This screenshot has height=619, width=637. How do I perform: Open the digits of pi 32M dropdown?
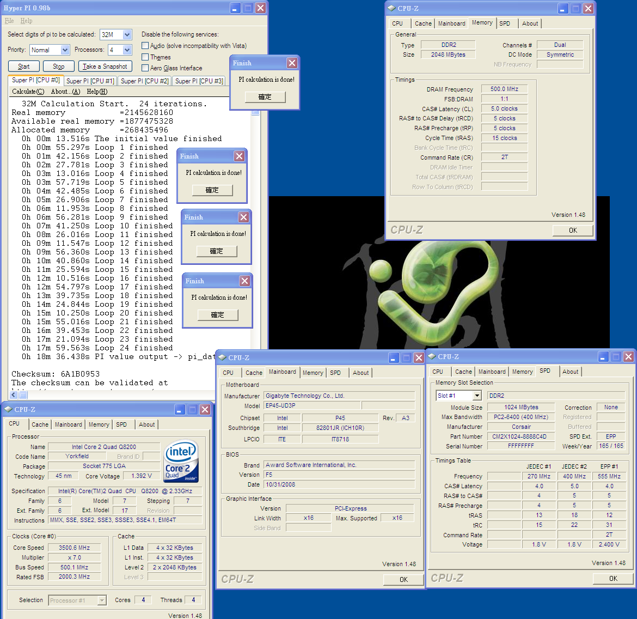[x=127, y=35]
